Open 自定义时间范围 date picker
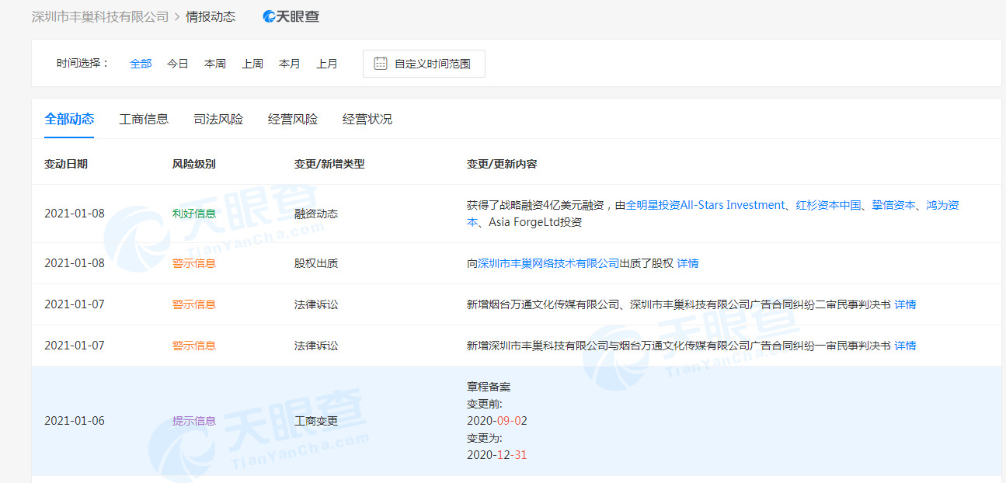Screen dimensions: 1006x483 click(x=424, y=64)
